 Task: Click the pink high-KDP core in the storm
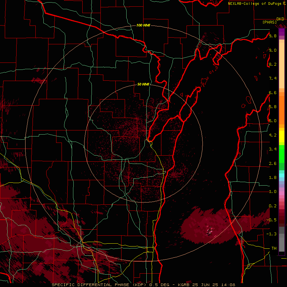point(210,232)
